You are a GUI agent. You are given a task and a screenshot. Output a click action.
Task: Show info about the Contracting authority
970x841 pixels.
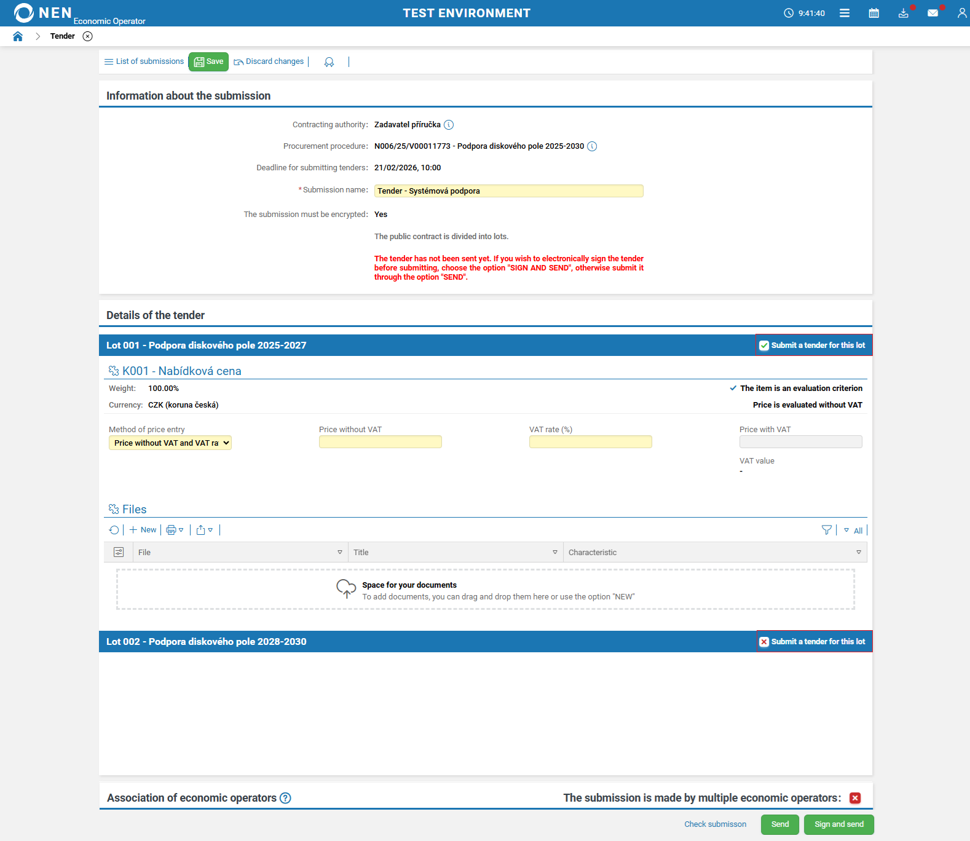tap(449, 125)
